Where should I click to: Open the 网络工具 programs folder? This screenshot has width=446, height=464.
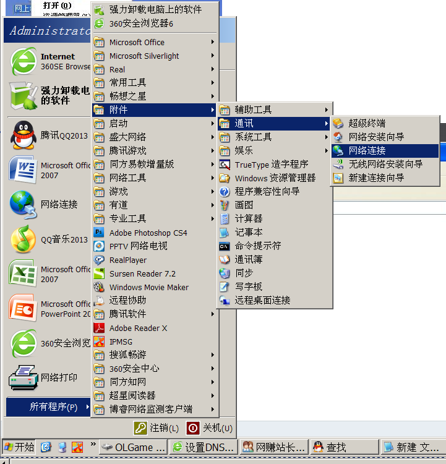click(x=155, y=178)
